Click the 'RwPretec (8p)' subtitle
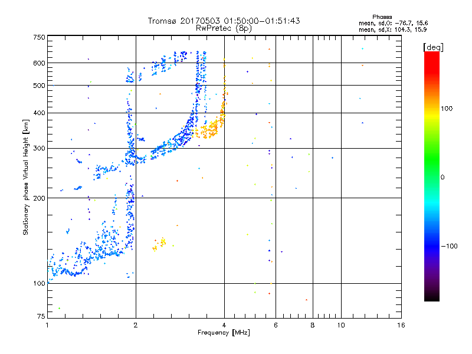 (224, 28)
